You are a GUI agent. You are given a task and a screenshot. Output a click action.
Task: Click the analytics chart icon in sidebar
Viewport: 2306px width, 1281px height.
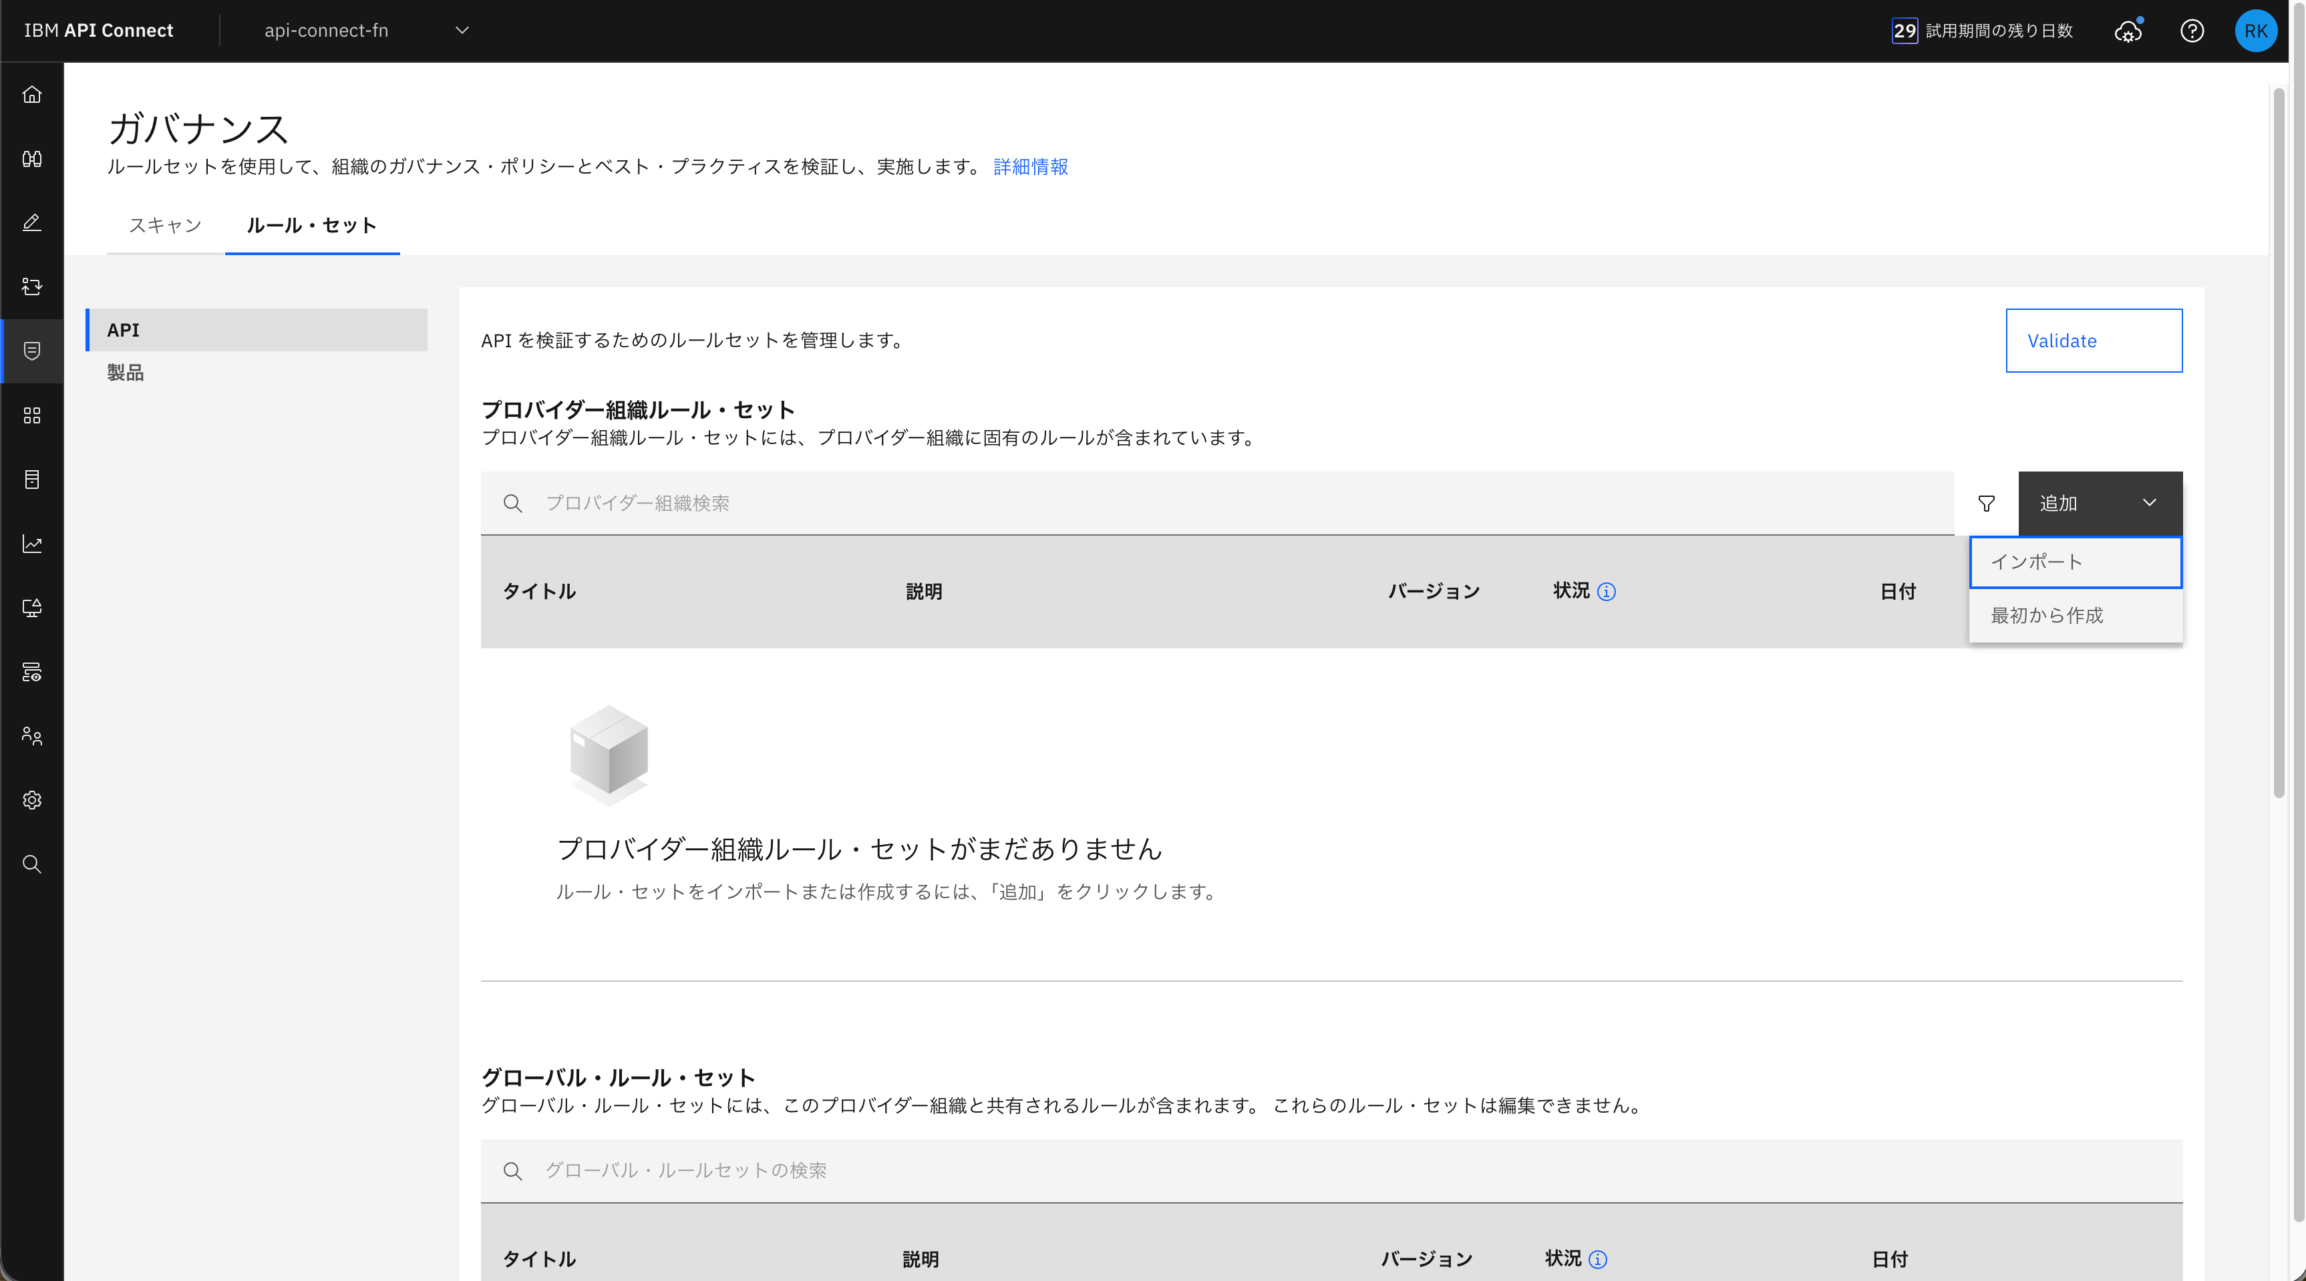click(32, 544)
